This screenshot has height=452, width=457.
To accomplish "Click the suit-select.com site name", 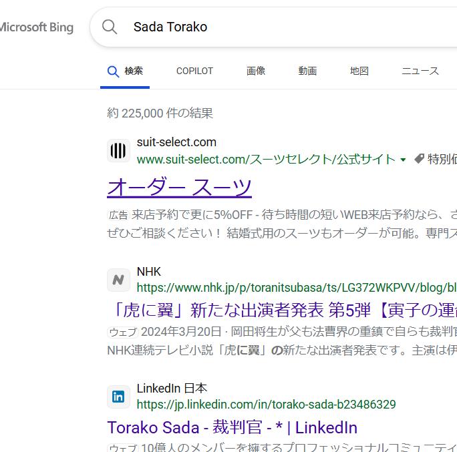I will pyautogui.click(x=176, y=142).
